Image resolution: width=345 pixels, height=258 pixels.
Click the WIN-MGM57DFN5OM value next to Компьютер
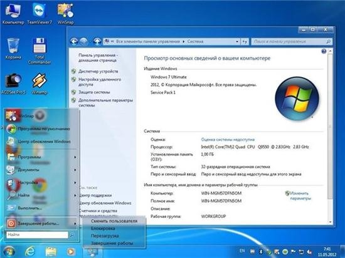coord(221,194)
